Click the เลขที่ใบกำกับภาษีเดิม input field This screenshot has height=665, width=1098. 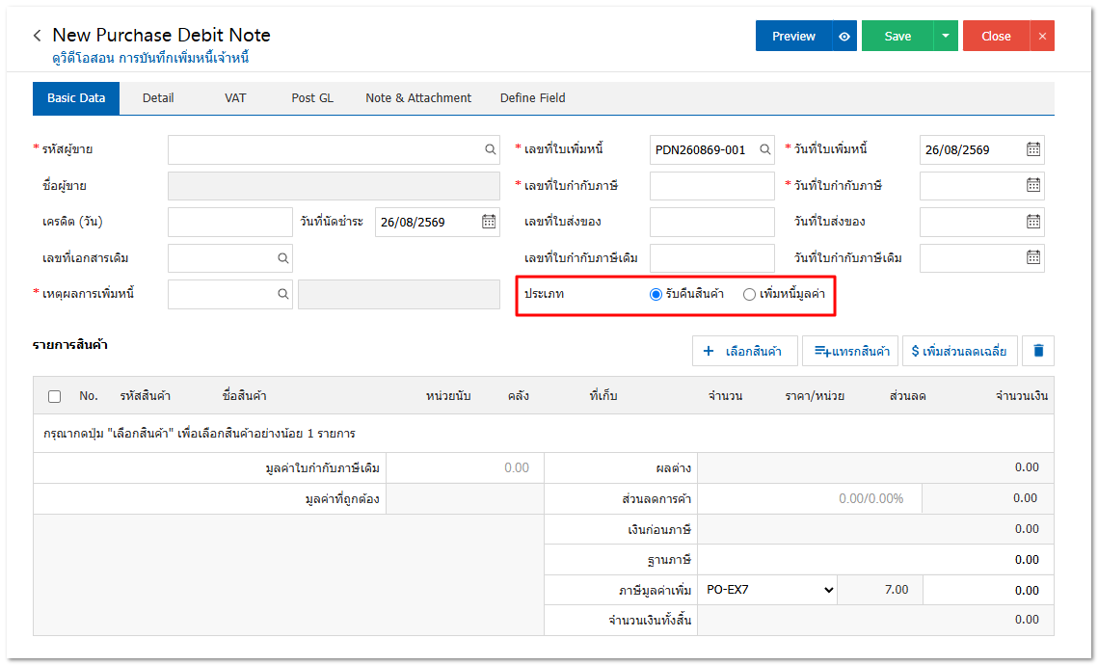[711, 257]
